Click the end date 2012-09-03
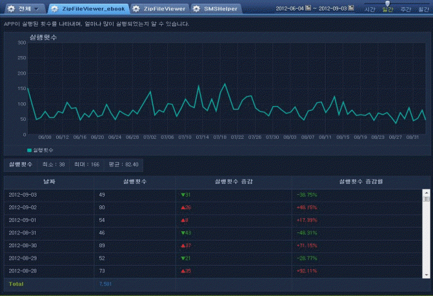Viewport: 433px width, 296px height. pos(332,9)
